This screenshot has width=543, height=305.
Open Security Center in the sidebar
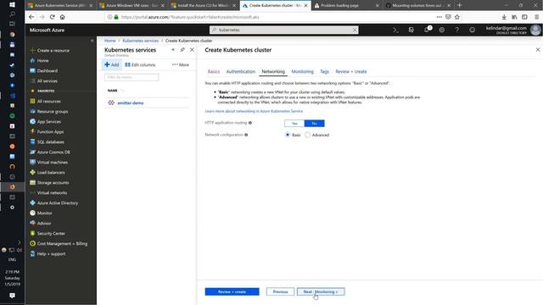pos(51,234)
